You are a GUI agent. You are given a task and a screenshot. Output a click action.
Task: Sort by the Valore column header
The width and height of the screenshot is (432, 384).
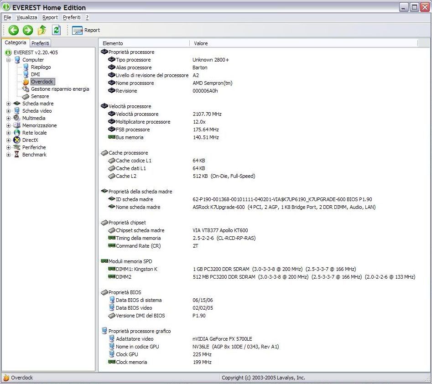[x=304, y=43]
